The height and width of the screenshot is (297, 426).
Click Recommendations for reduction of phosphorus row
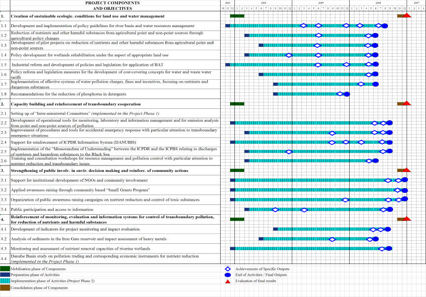tap(68, 94)
